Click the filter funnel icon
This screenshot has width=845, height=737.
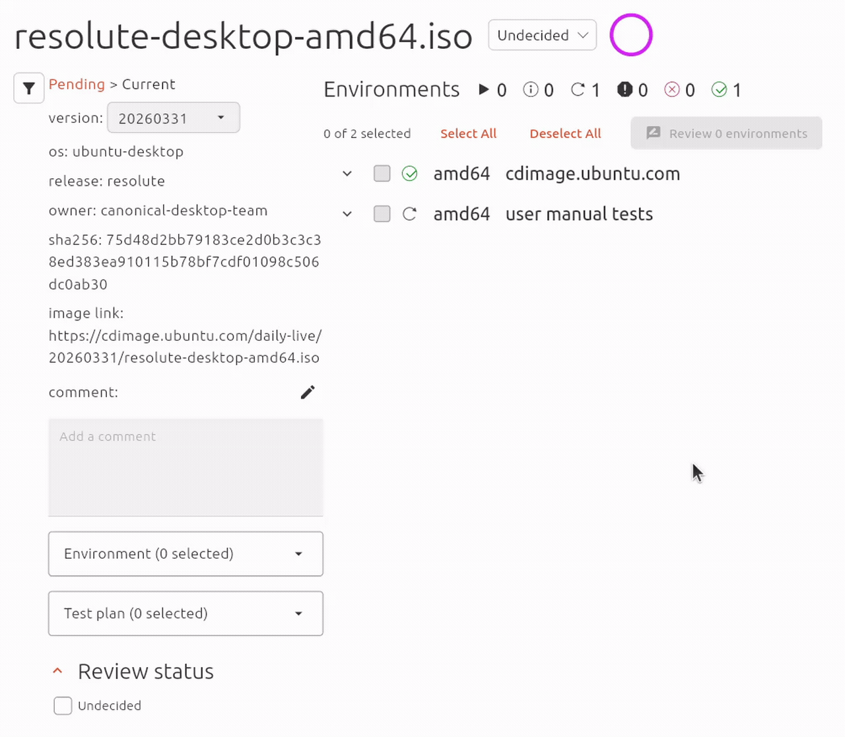tap(29, 88)
